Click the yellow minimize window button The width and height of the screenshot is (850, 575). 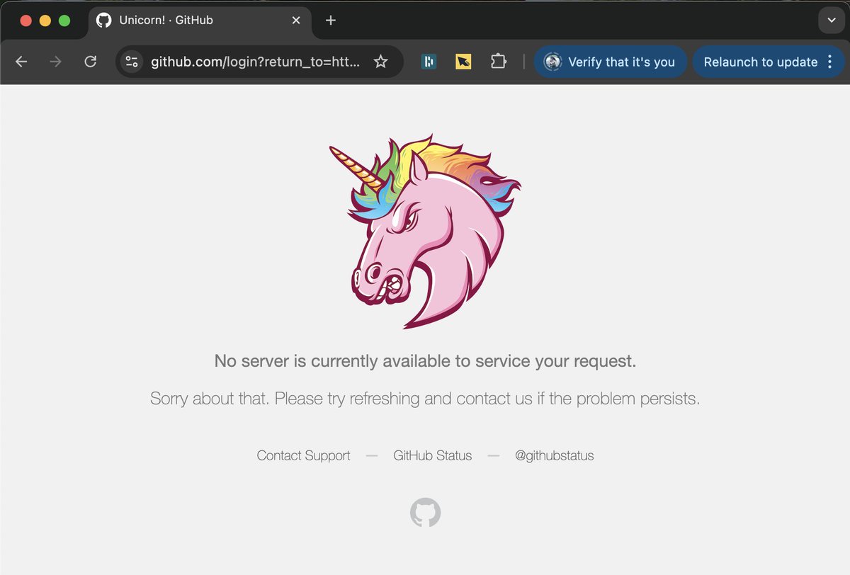(x=45, y=20)
